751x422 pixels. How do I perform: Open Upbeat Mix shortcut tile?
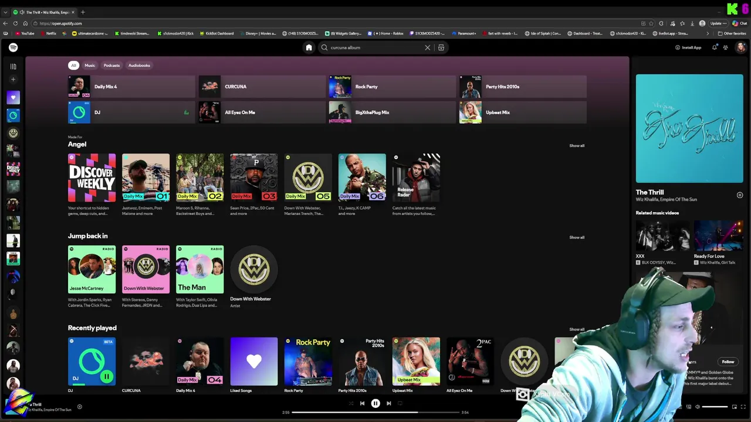click(x=522, y=113)
